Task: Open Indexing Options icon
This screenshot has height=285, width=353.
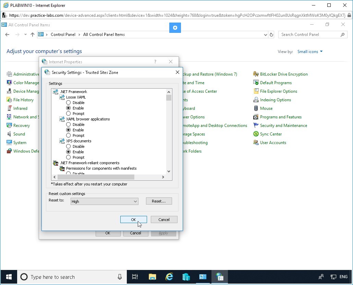Action: 256,100
